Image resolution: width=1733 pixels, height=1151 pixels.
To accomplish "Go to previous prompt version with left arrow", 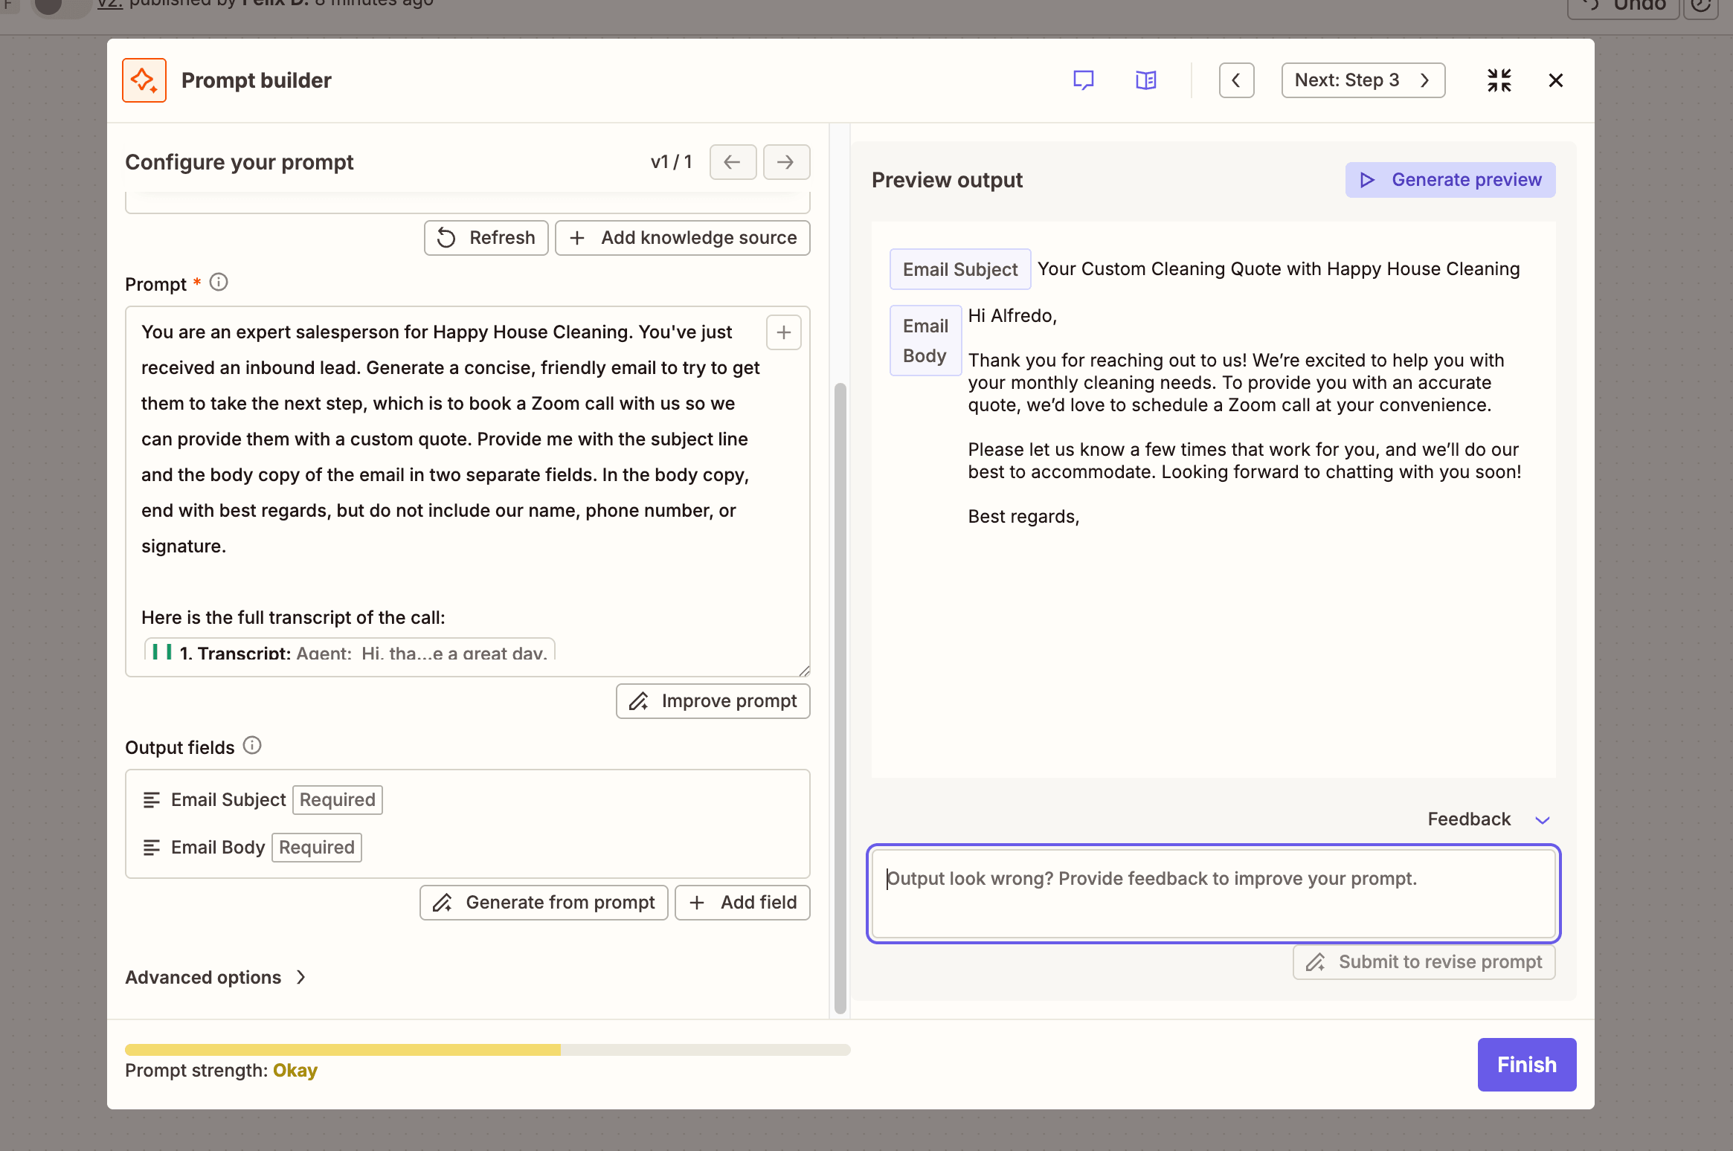I will coord(732,161).
